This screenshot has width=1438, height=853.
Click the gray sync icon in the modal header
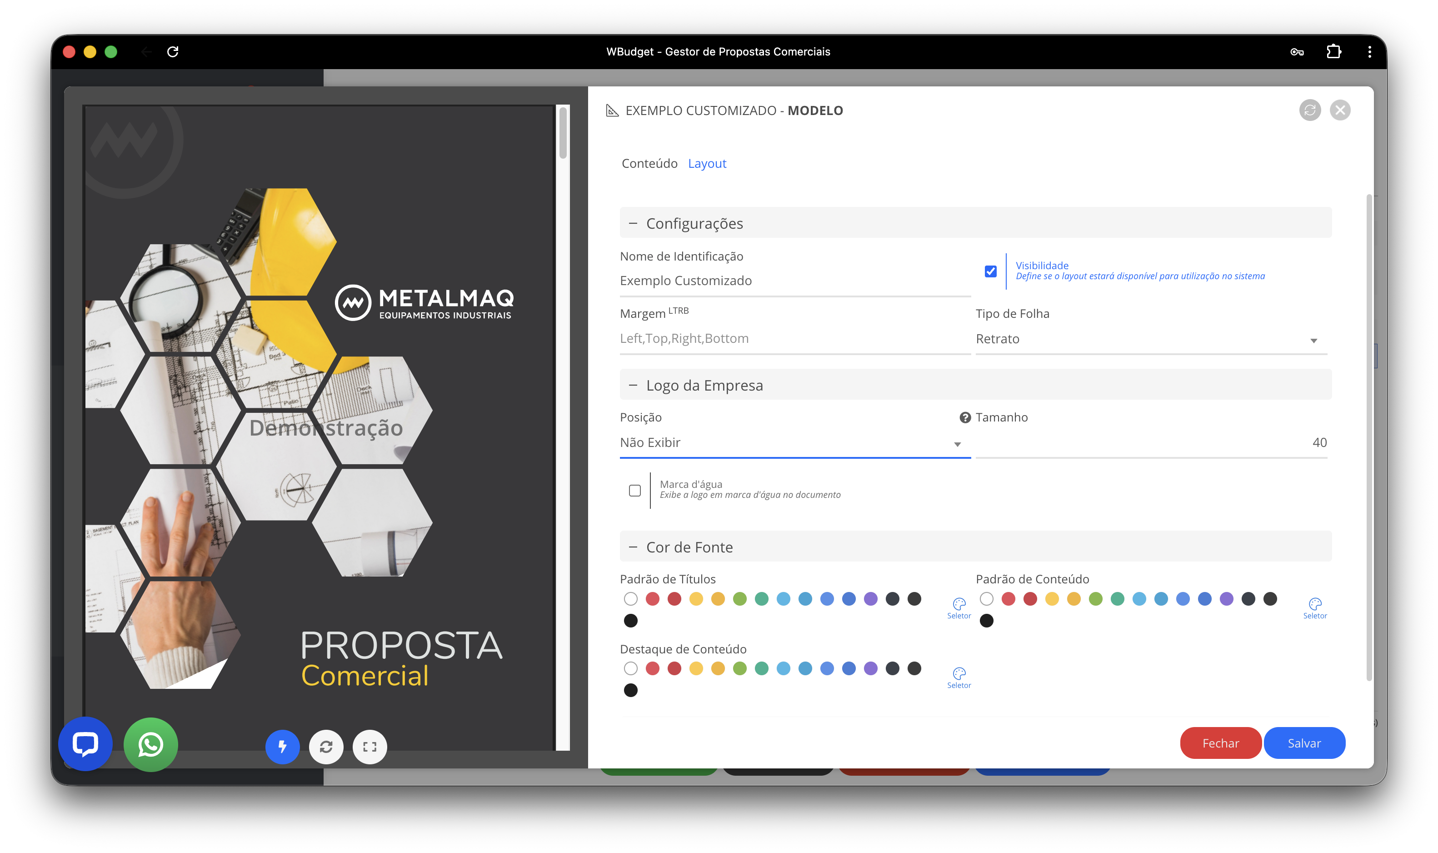tap(1309, 110)
